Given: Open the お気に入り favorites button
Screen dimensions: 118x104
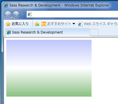Looking at the screenshot, I should coord(17,24).
